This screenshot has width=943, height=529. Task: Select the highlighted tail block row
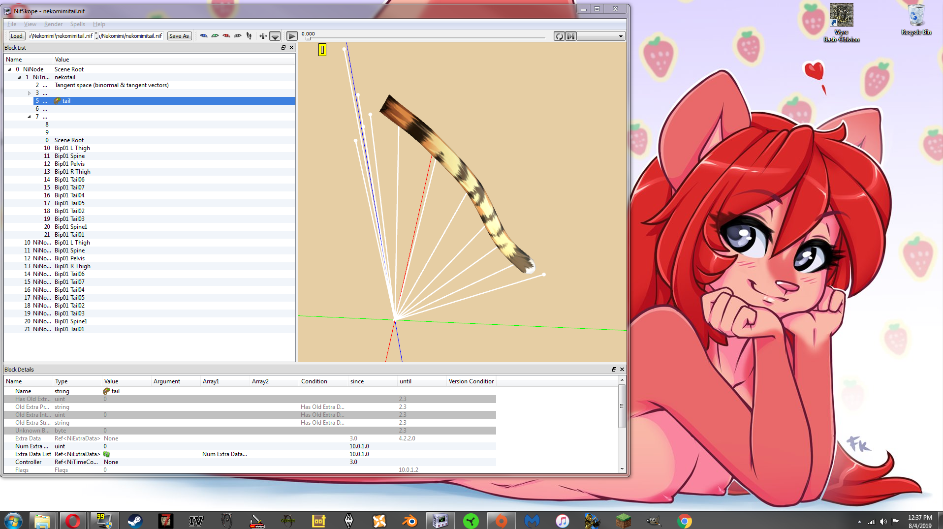pyautogui.click(x=164, y=101)
